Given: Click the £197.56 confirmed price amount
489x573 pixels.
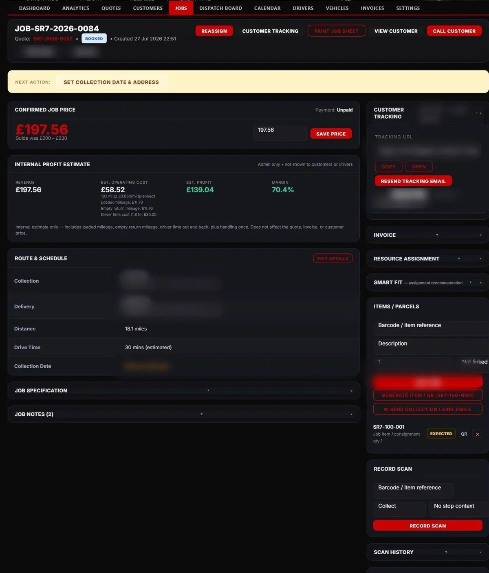Looking at the screenshot, I should (x=42, y=129).
